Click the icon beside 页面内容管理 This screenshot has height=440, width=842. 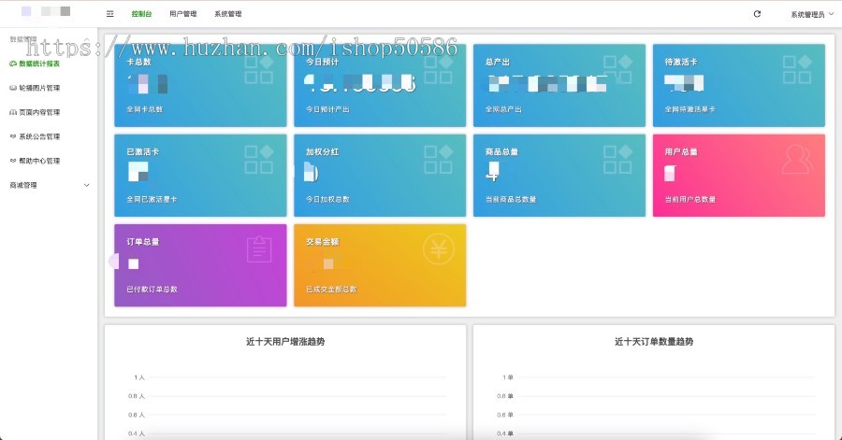[x=13, y=112]
